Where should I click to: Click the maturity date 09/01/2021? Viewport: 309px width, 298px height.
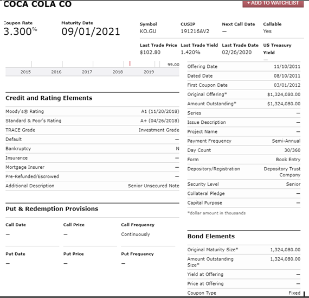tap(91, 31)
